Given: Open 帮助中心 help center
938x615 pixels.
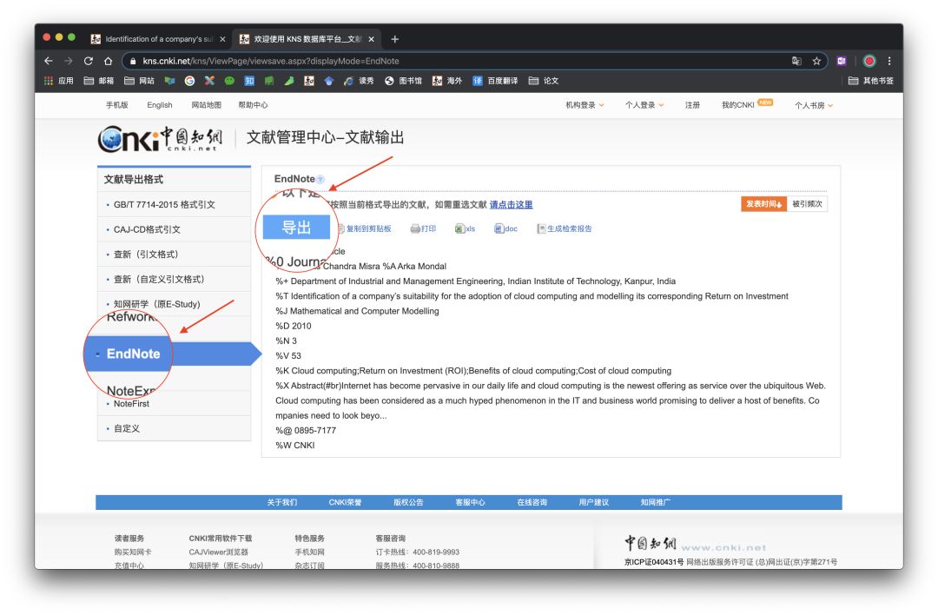Looking at the screenshot, I should pos(253,105).
